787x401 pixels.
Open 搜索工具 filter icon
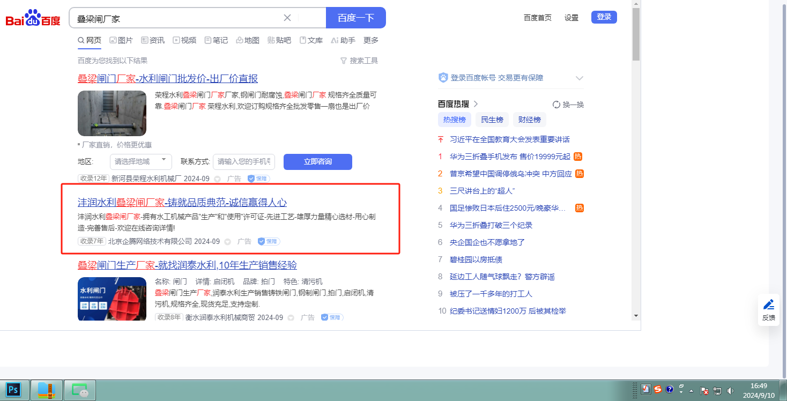coord(344,61)
